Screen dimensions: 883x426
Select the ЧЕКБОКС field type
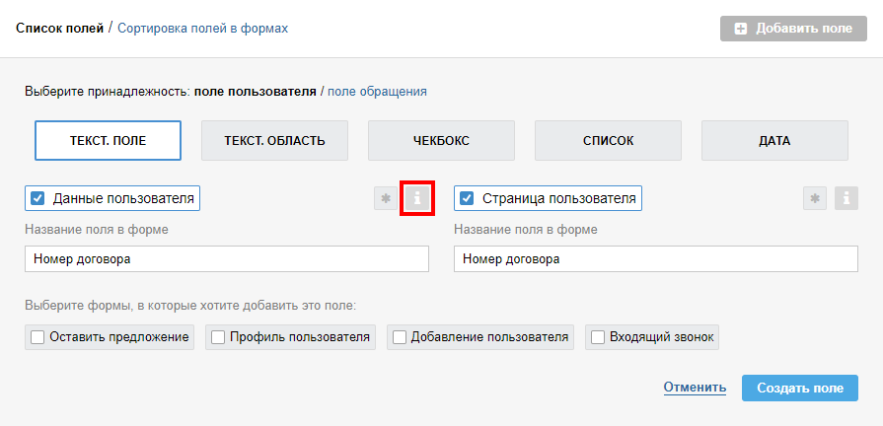click(442, 141)
